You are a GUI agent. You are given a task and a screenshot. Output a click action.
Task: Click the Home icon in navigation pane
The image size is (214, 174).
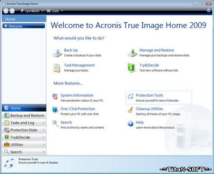(x=6, y=108)
